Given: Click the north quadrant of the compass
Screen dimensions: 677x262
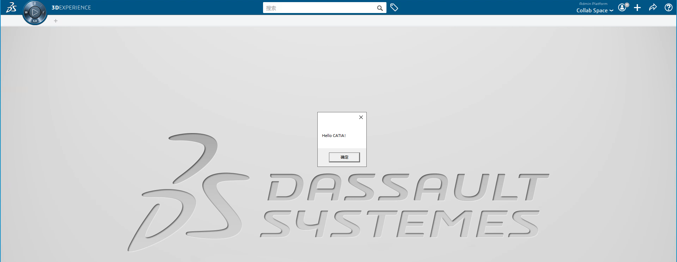Looking at the screenshot, I should tap(35, 4).
